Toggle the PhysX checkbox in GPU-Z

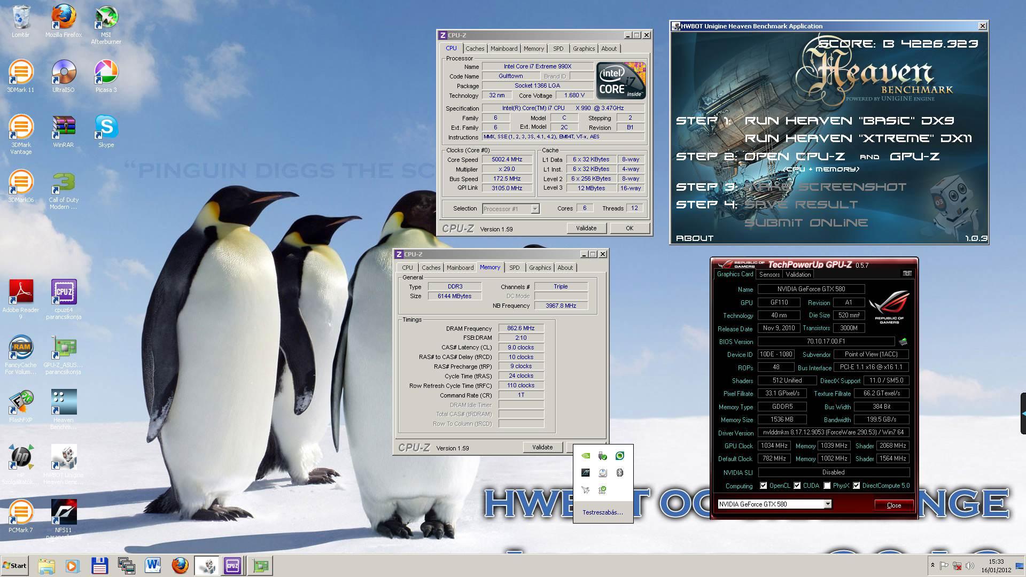(x=827, y=486)
